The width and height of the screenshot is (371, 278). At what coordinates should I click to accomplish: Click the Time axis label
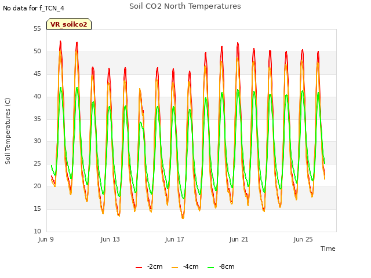coord(328,248)
